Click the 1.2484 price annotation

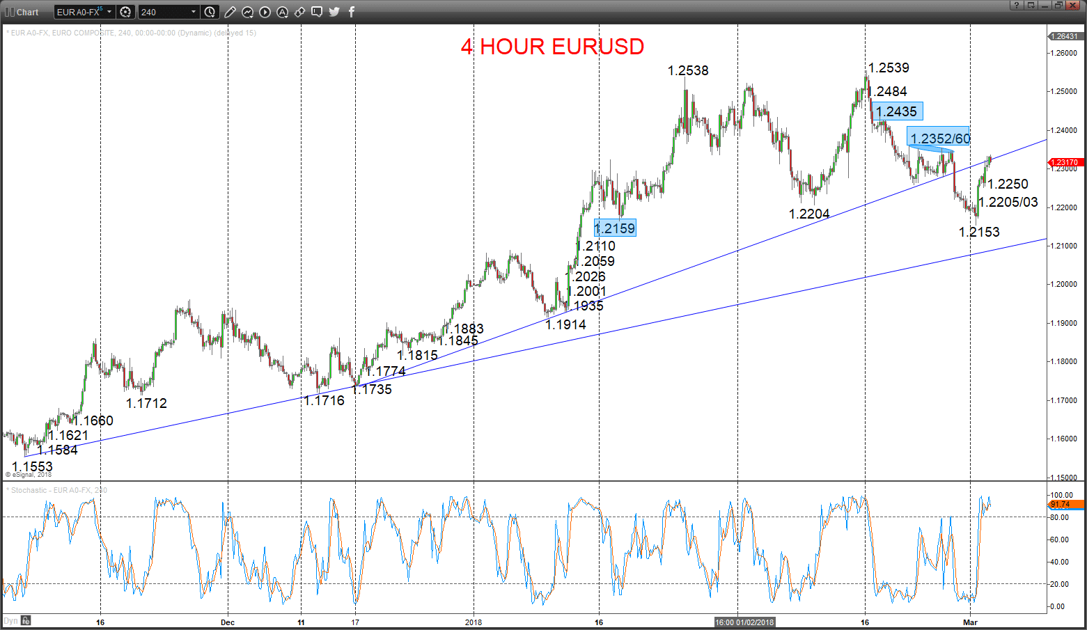click(889, 91)
